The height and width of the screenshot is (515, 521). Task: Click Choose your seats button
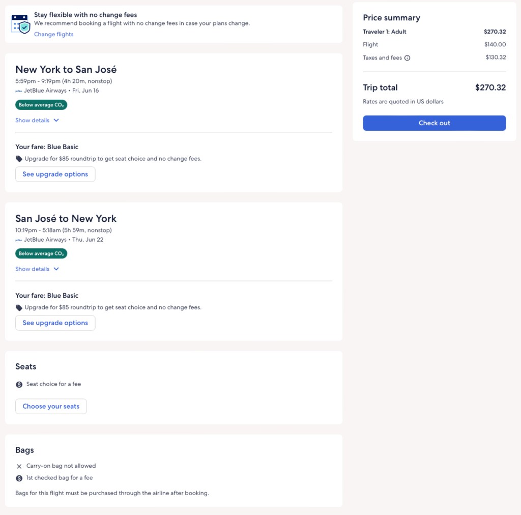(x=51, y=406)
